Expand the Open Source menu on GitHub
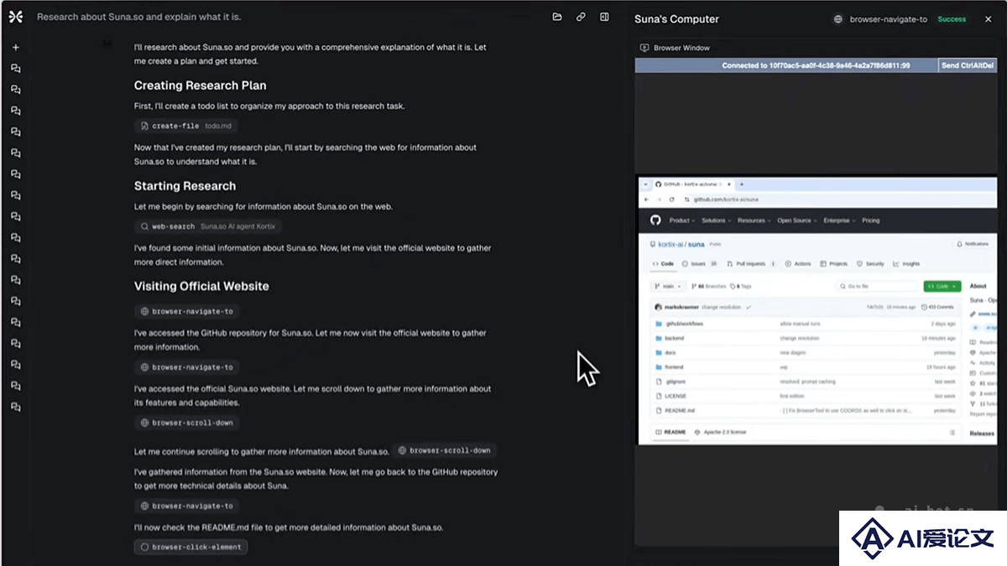The height and width of the screenshot is (566, 1007). 797,221
